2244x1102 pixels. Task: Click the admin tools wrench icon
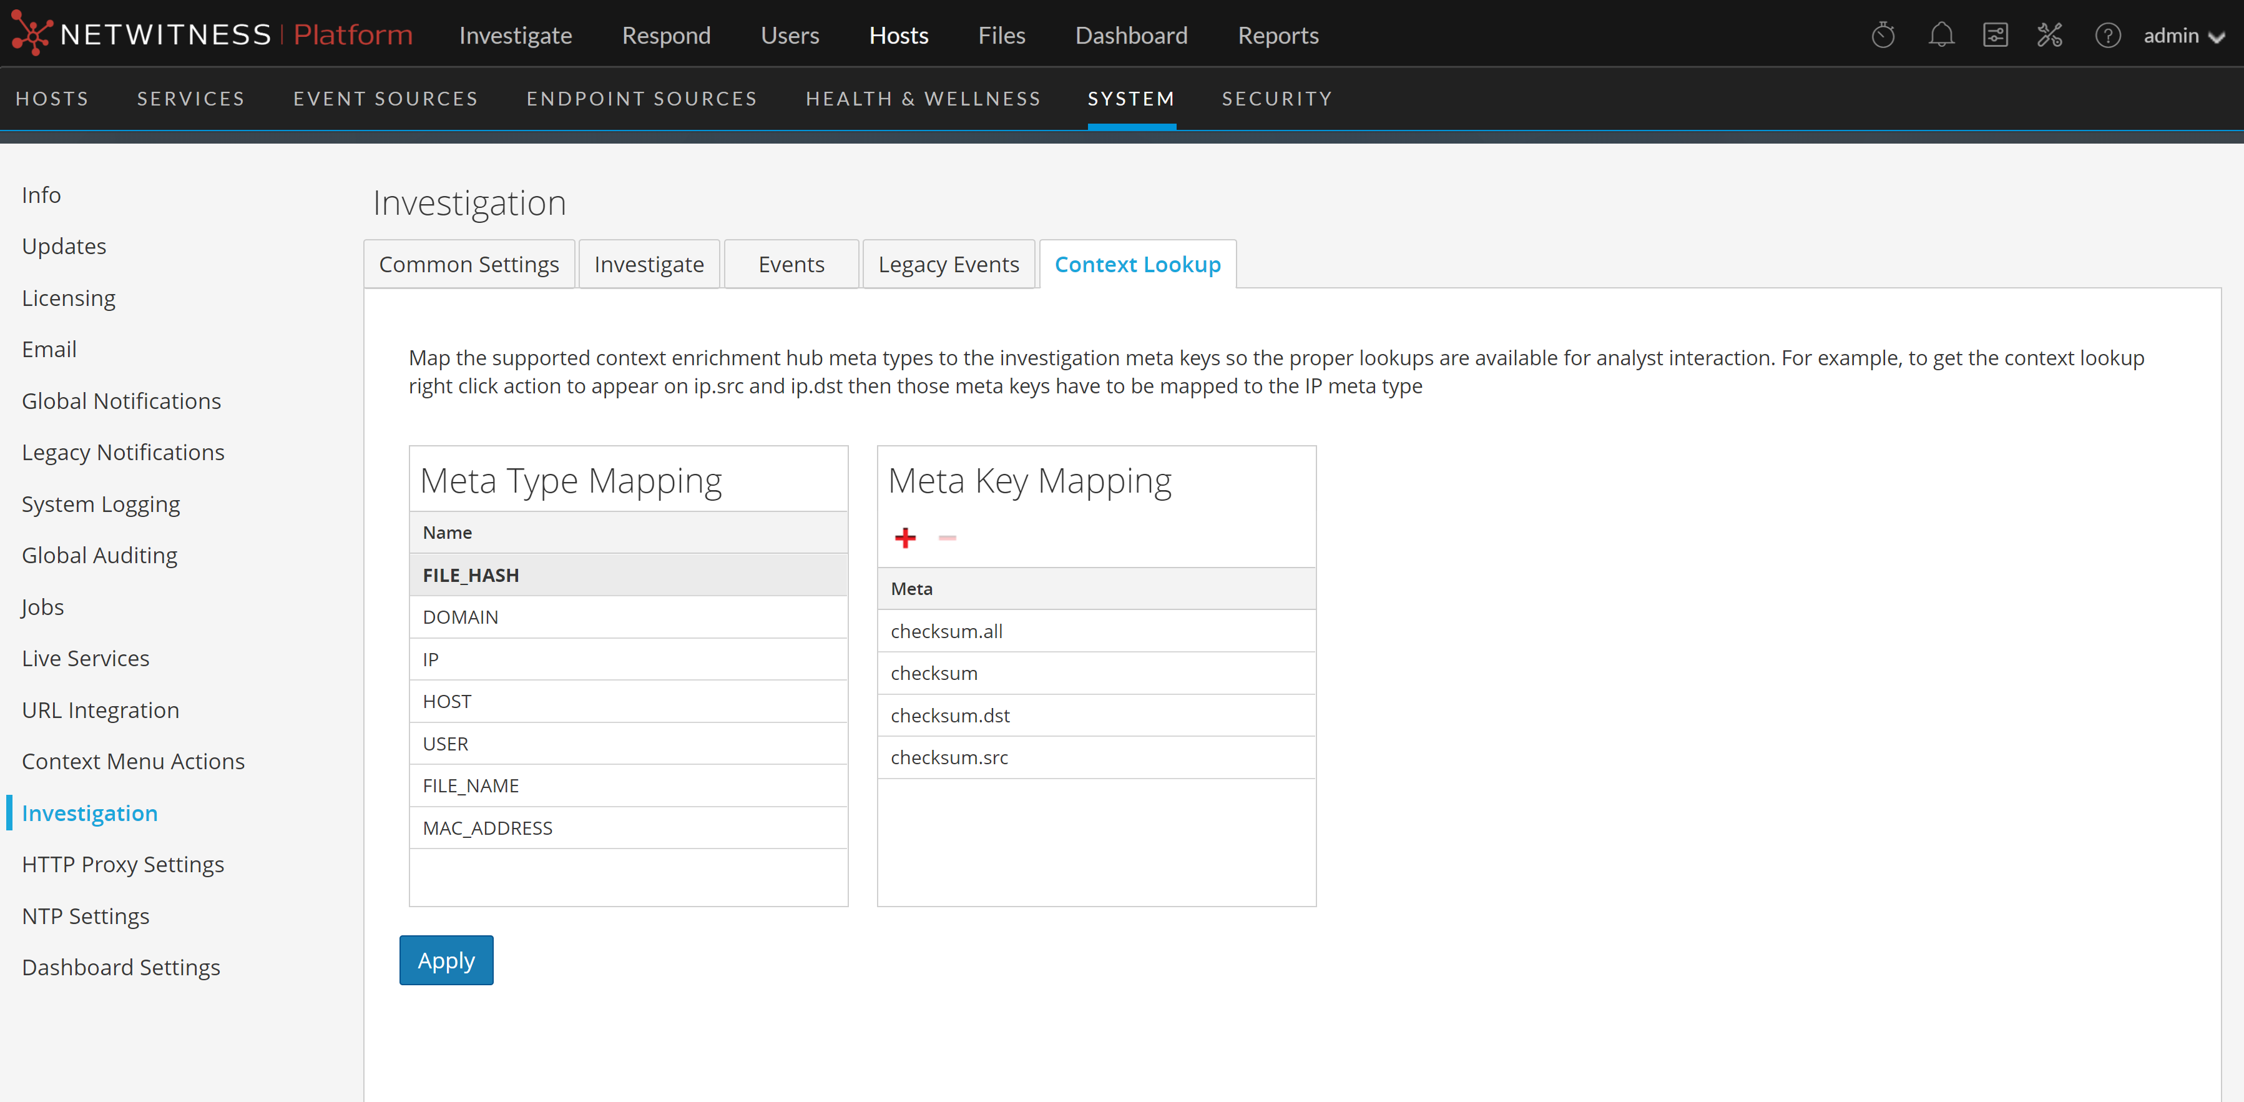coord(2050,35)
